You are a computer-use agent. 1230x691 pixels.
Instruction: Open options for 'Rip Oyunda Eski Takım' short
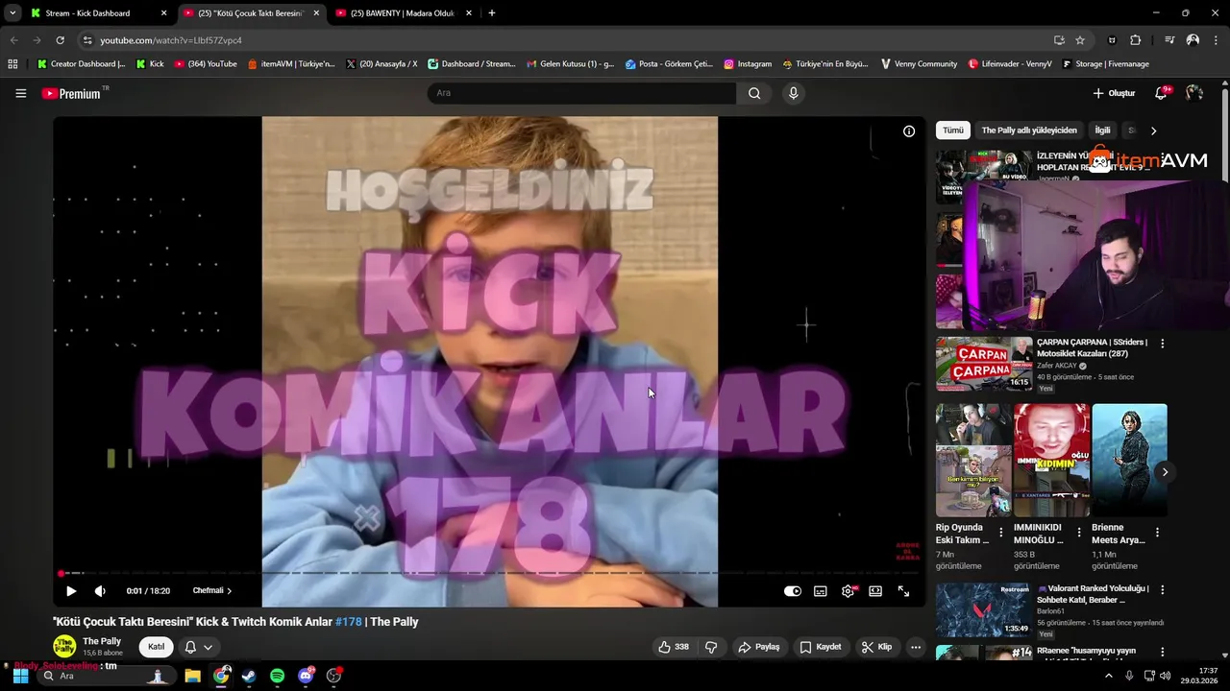coord(1000,533)
